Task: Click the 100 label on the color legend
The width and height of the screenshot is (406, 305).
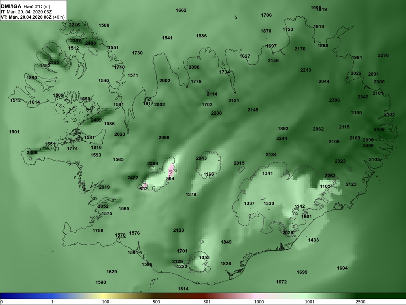Action: coord(106,302)
